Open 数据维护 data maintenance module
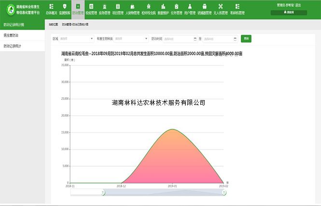This screenshot has width=321, height=206. point(164,9)
